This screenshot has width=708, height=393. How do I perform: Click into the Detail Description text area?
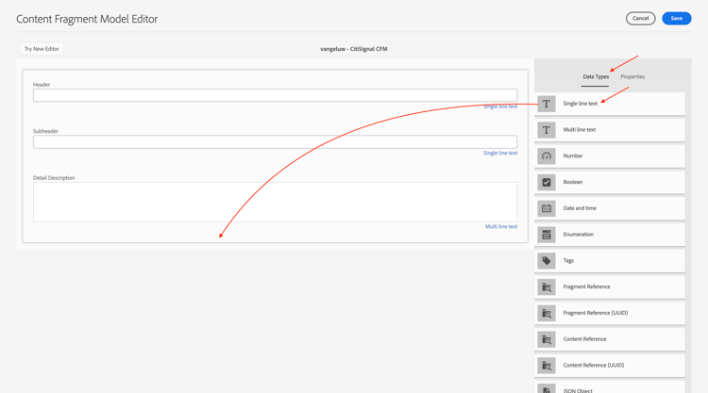[x=275, y=202]
